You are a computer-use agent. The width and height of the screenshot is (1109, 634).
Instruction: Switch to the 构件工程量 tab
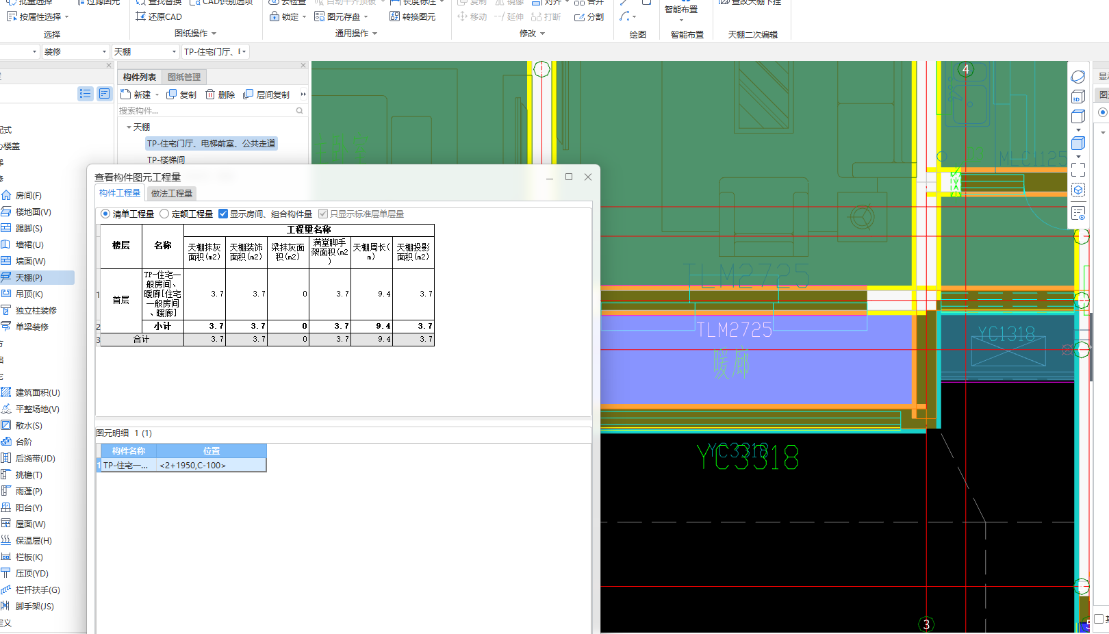(120, 193)
